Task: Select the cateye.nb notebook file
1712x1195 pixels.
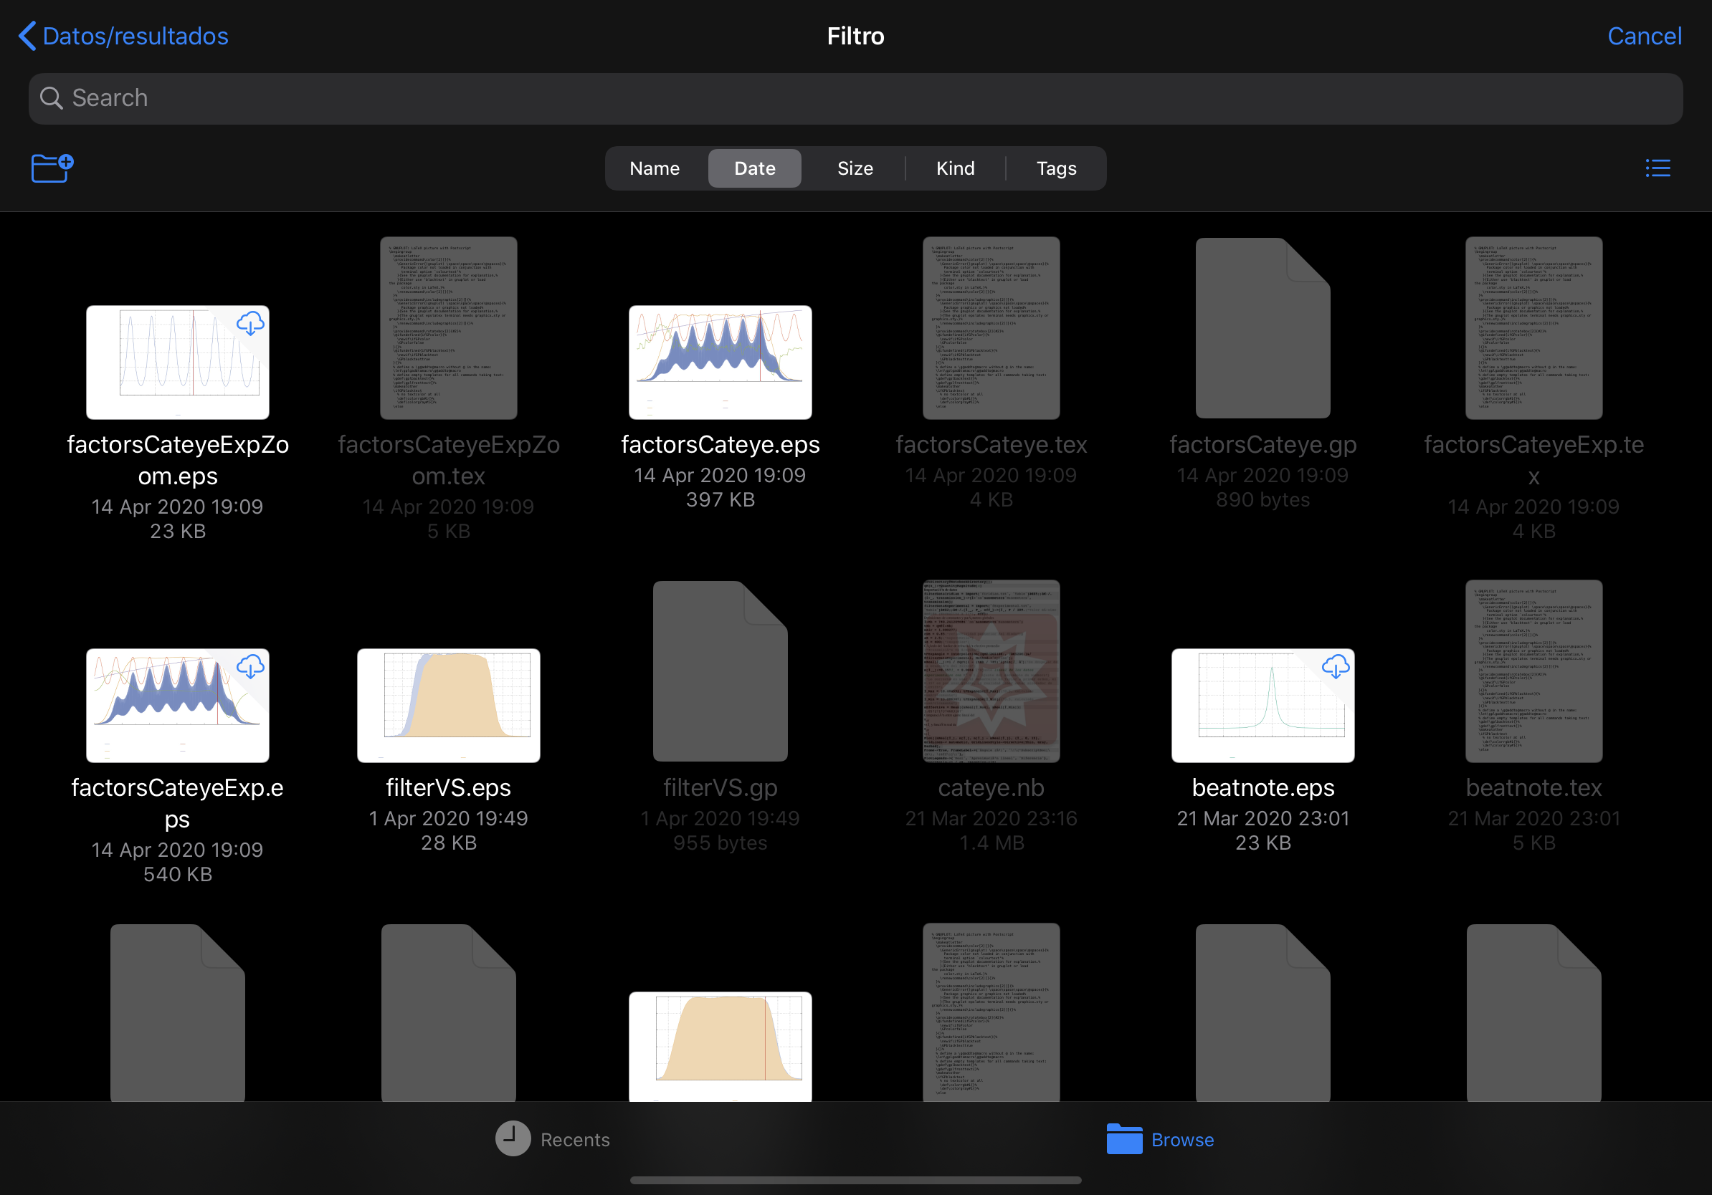Action: click(991, 671)
